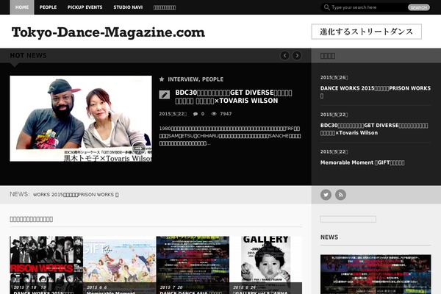Open the RSS feed icon

[x=340, y=195]
